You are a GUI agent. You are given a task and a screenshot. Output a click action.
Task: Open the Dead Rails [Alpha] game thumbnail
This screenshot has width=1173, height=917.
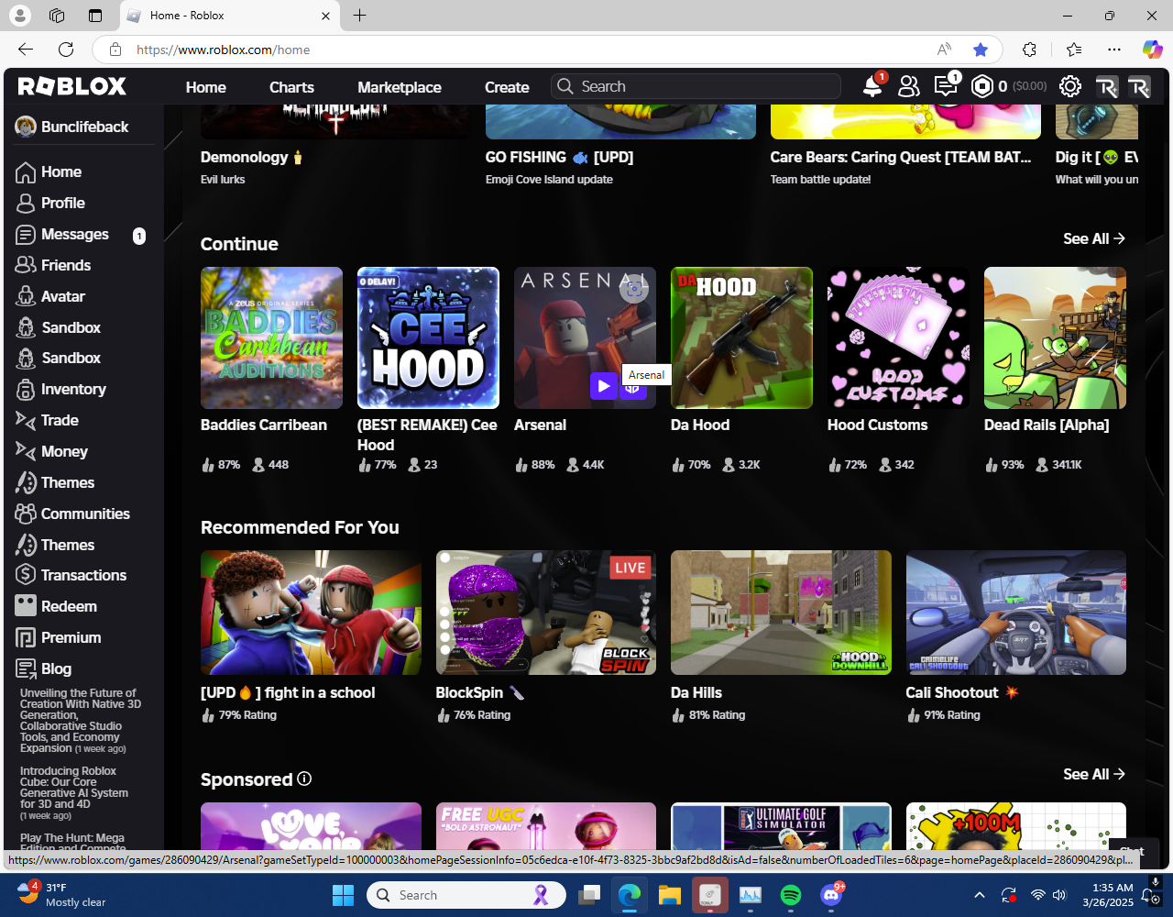pyautogui.click(x=1055, y=337)
